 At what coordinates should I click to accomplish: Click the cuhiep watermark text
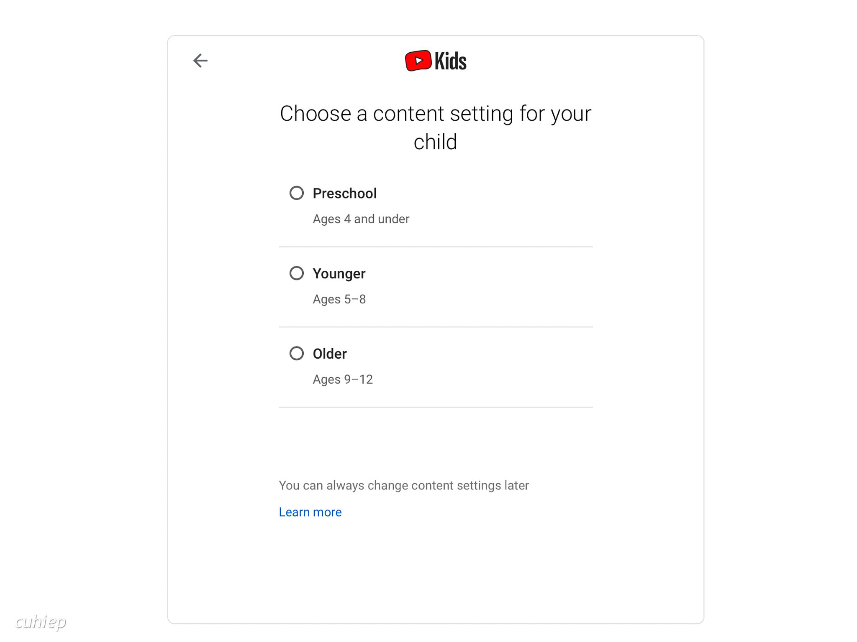[41, 622]
